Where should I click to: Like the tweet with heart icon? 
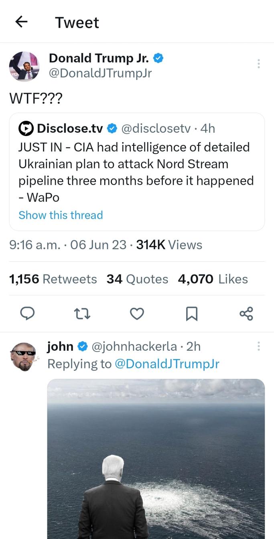pyautogui.click(x=137, y=313)
